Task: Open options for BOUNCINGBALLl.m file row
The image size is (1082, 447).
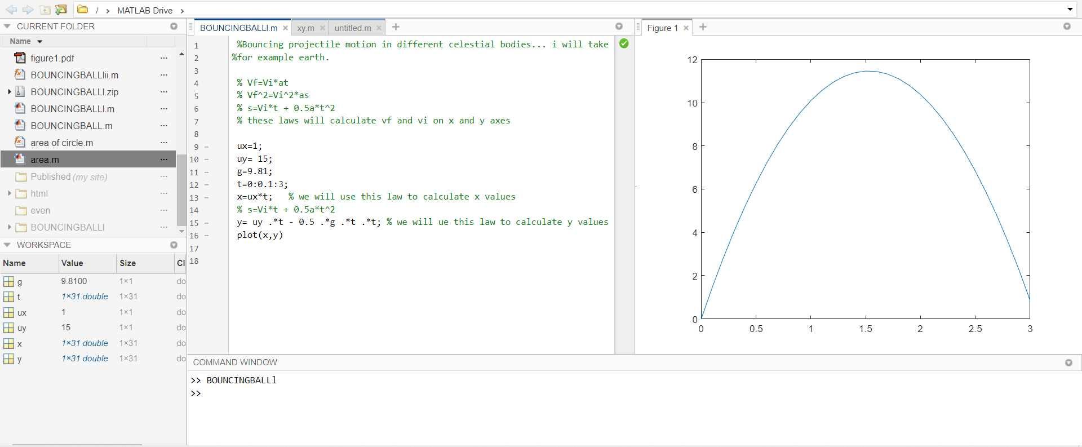Action: pyautogui.click(x=163, y=109)
